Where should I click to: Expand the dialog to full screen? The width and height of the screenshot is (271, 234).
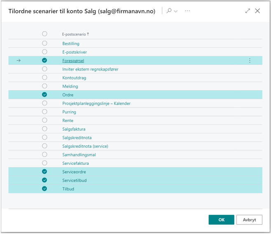[248, 11]
